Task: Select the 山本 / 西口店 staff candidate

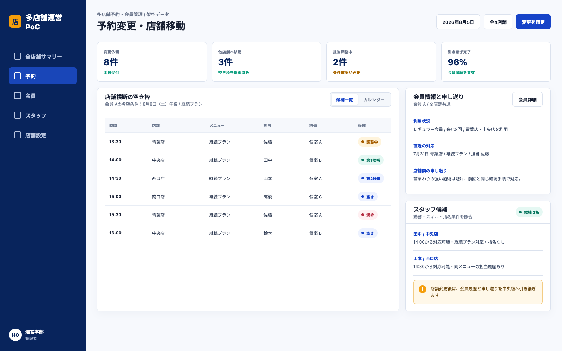Action: pyautogui.click(x=426, y=258)
